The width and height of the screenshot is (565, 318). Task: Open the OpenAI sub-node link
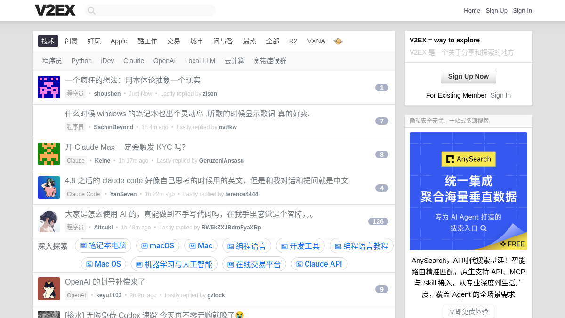(x=164, y=61)
